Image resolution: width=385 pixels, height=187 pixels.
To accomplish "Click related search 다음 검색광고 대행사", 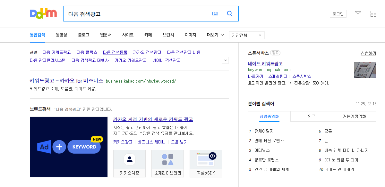I will click(90, 60).
